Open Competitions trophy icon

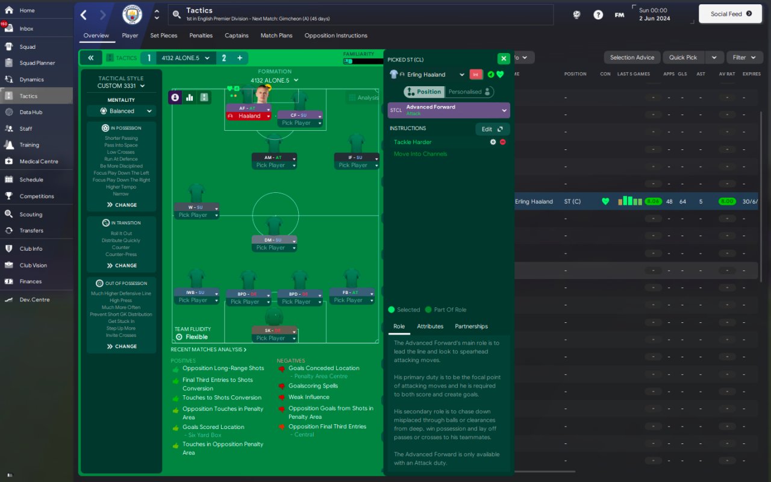tap(8, 196)
